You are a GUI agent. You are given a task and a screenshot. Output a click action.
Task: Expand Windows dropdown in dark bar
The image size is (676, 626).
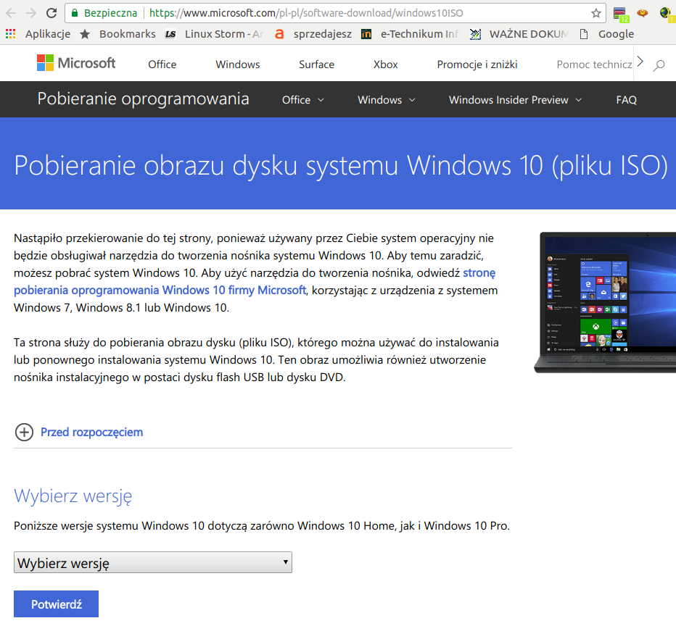387,100
